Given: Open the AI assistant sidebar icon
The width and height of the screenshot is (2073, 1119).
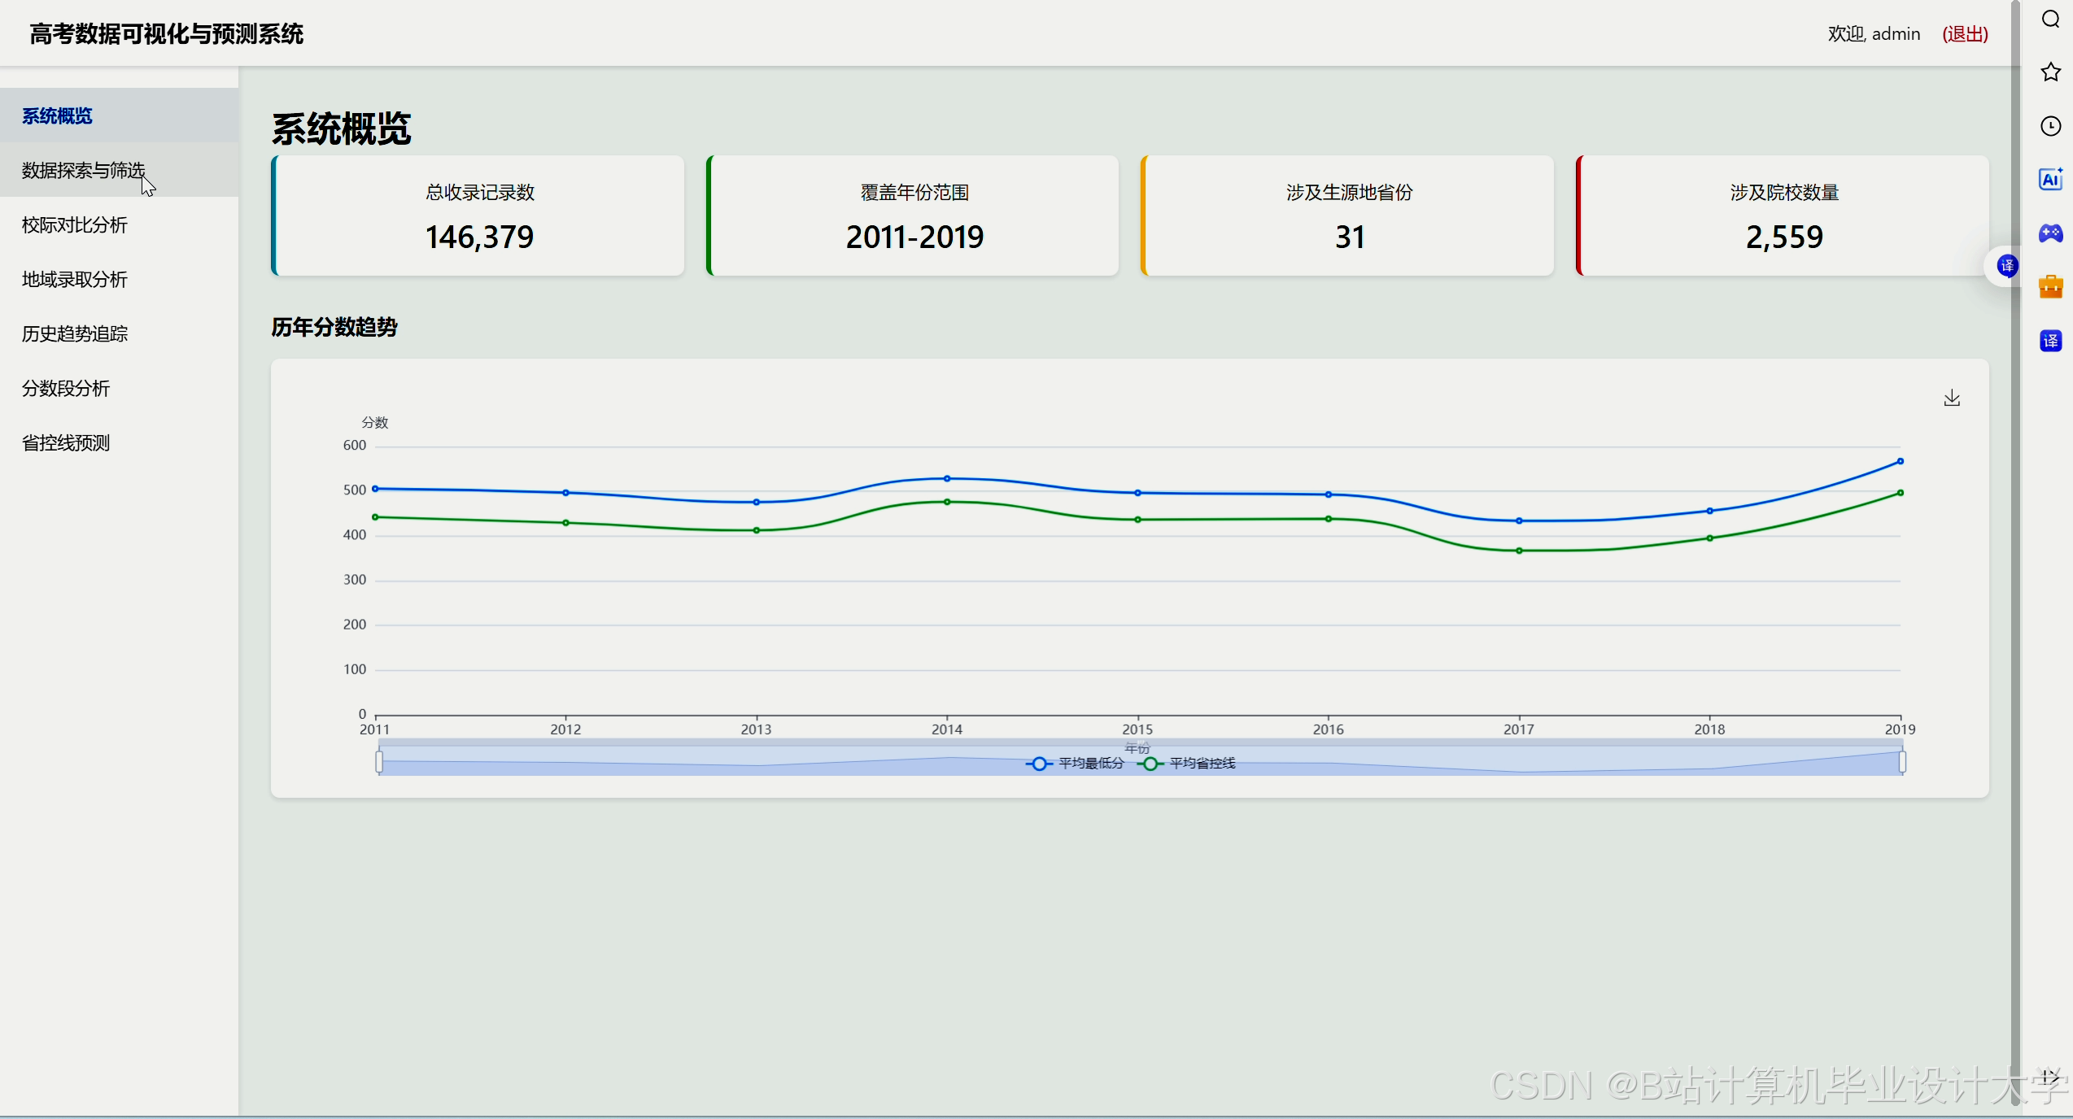Looking at the screenshot, I should 2050,180.
